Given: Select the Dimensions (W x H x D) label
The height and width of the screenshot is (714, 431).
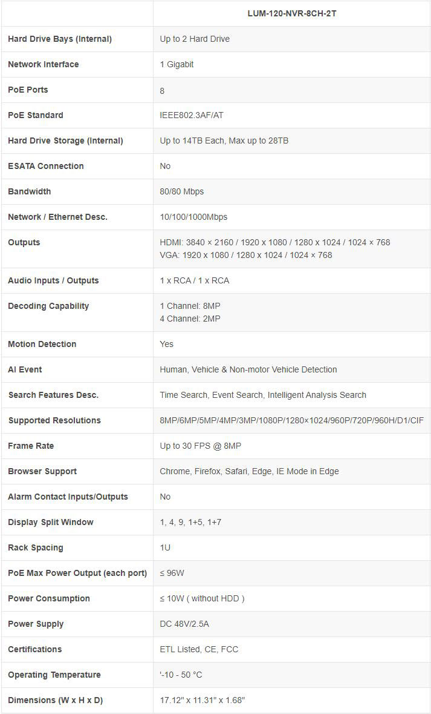Looking at the screenshot, I should point(56,700).
